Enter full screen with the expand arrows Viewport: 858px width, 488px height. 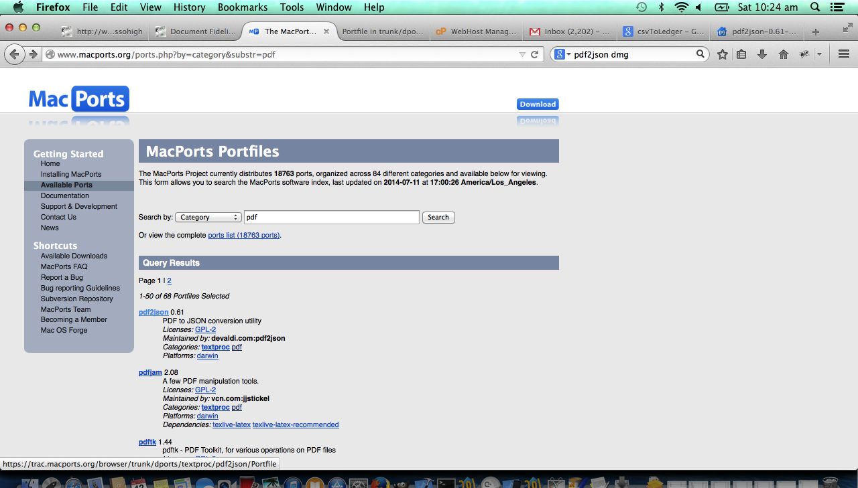tap(847, 27)
